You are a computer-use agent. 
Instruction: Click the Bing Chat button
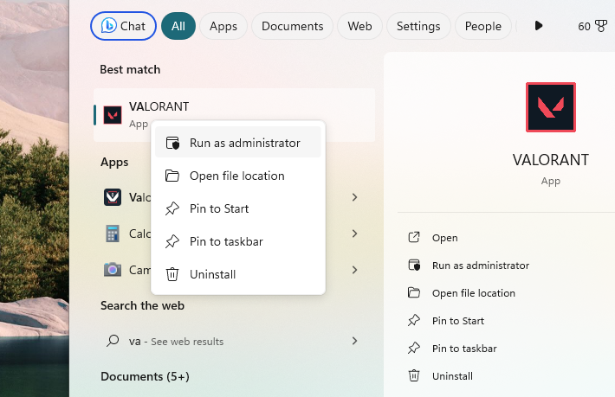point(123,26)
